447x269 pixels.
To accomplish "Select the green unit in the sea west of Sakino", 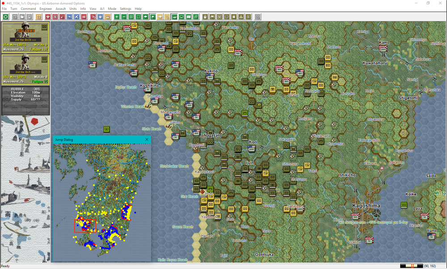I will [106, 129].
